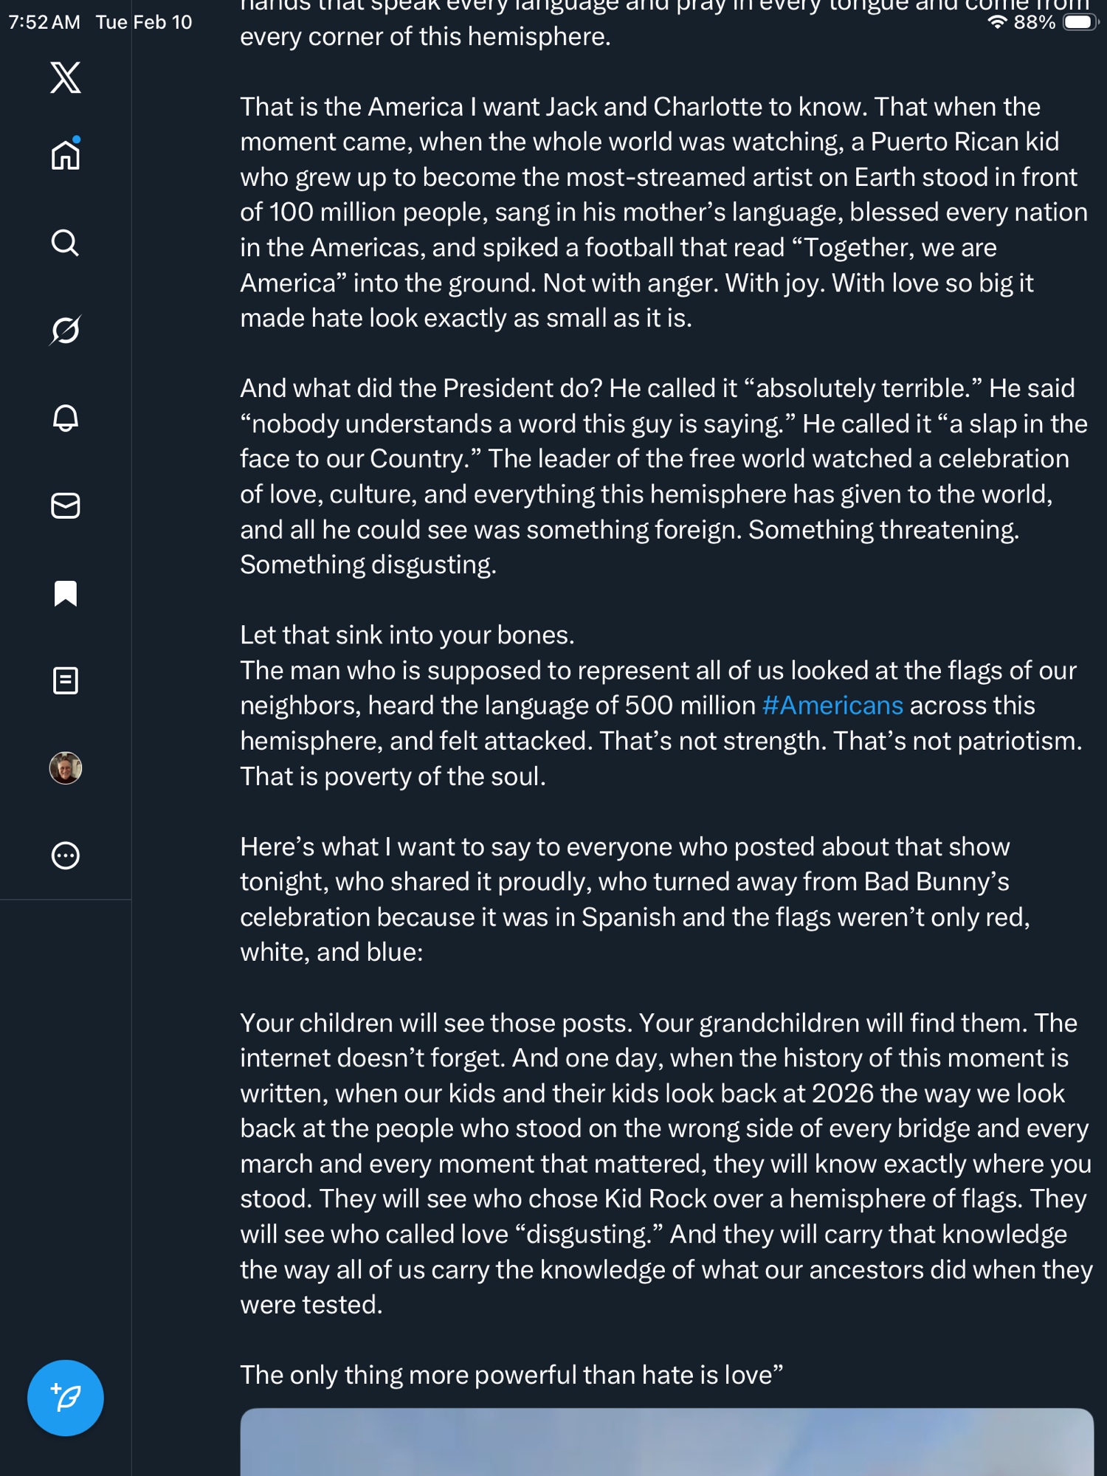This screenshot has height=1476, width=1107.
Task: View saved Bookmarks
Action: tap(65, 593)
